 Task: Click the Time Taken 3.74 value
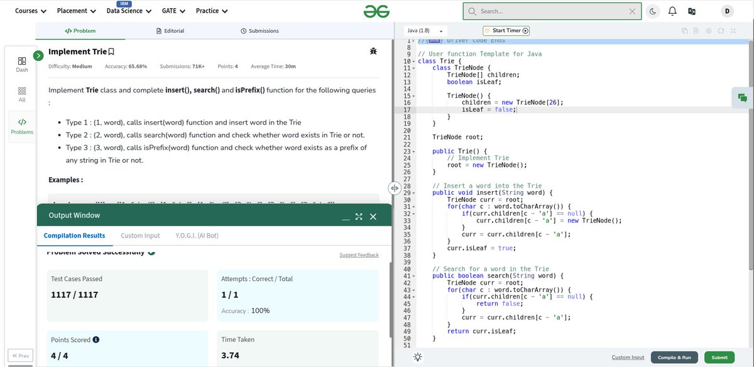point(230,355)
